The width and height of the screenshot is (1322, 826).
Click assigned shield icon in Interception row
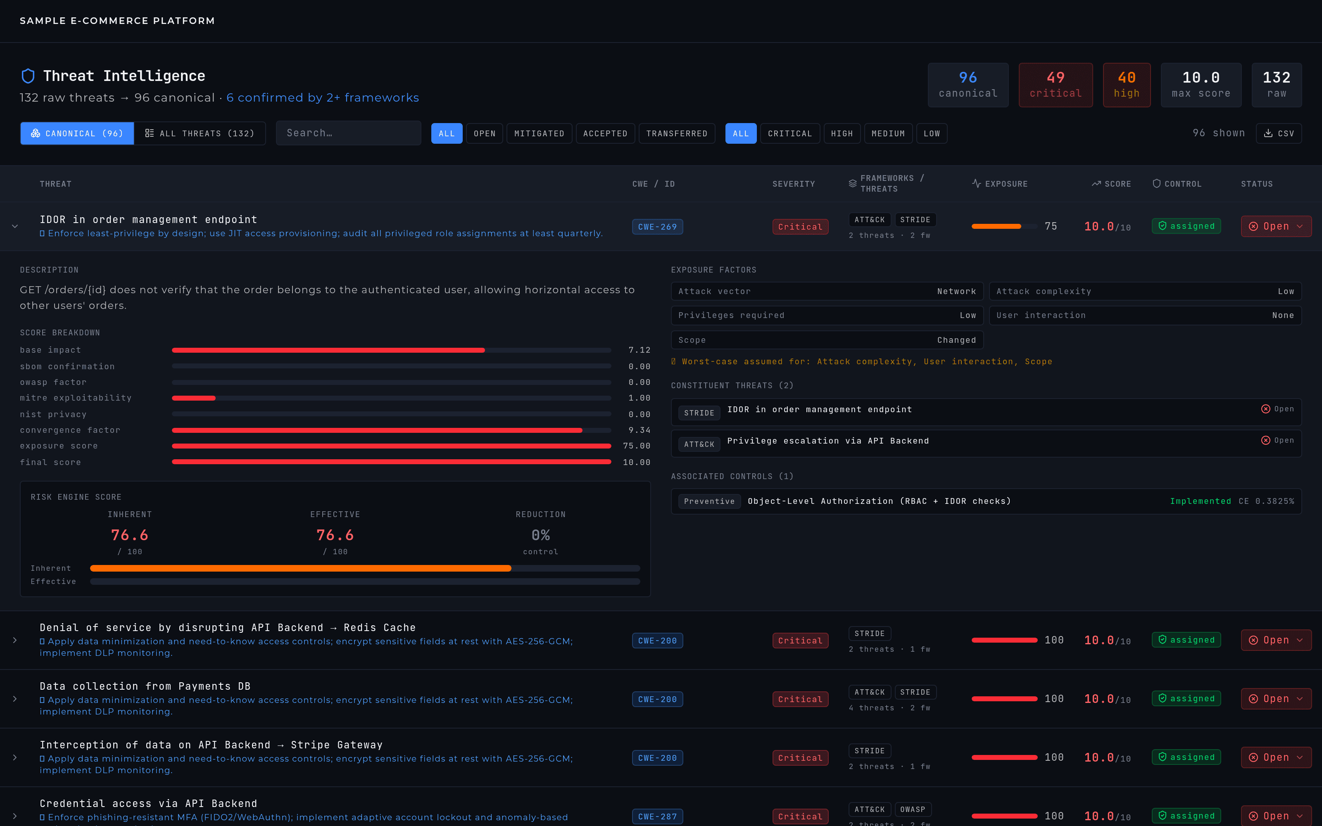click(1163, 757)
